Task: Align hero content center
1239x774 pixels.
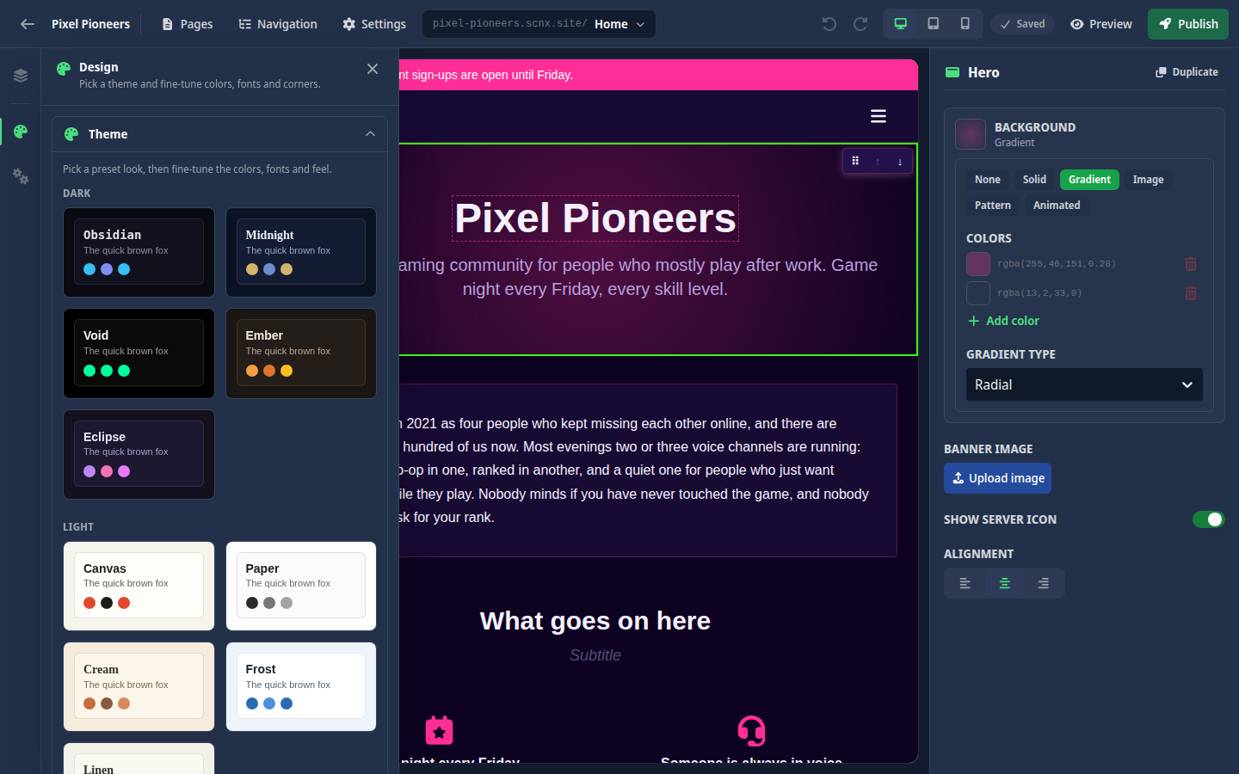Action: 1004,583
